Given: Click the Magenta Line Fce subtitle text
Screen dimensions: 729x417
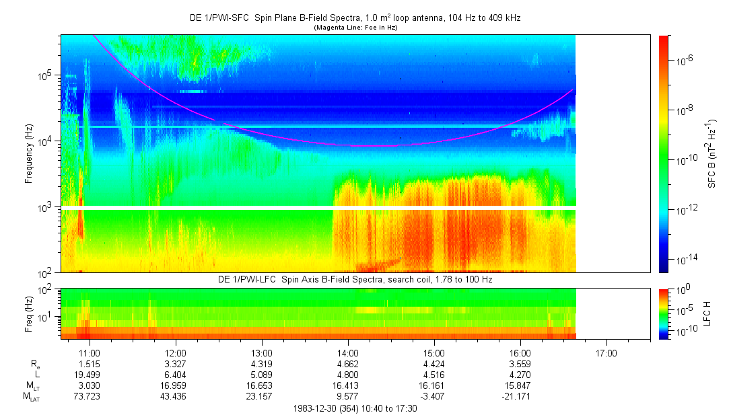Looking at the screenshot, I should [x=357, y=28].
